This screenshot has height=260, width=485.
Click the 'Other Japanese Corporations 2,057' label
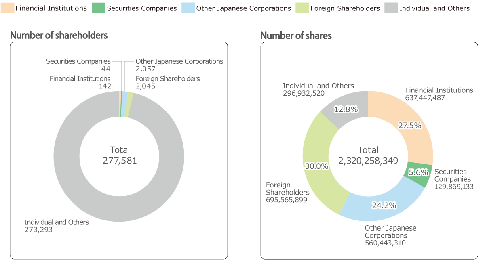click(179, 65)
